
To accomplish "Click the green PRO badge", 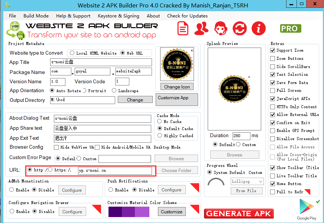I will pyautogui.click(x=291, y=29).
